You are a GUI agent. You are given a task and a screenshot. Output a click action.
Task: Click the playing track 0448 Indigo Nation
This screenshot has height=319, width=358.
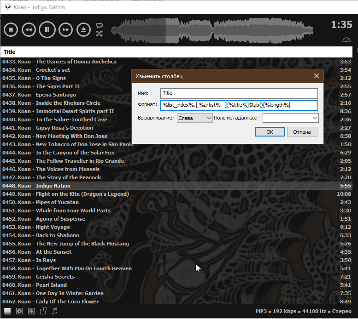point(176,186)
